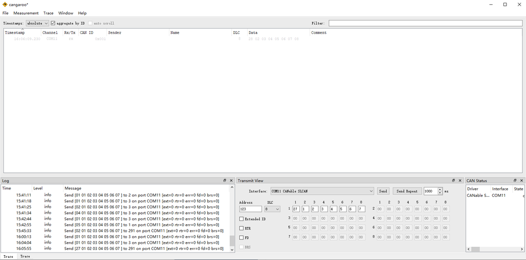Click the 0x001 CAN ID cell
Screen dimensions: 526x260
pyautogui.click(x=100, y=39)
